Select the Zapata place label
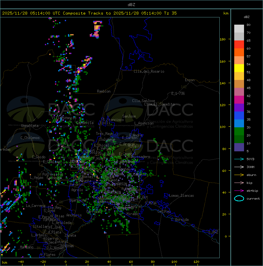The width and height of the screenshot is (263, 266). [70, 235]
